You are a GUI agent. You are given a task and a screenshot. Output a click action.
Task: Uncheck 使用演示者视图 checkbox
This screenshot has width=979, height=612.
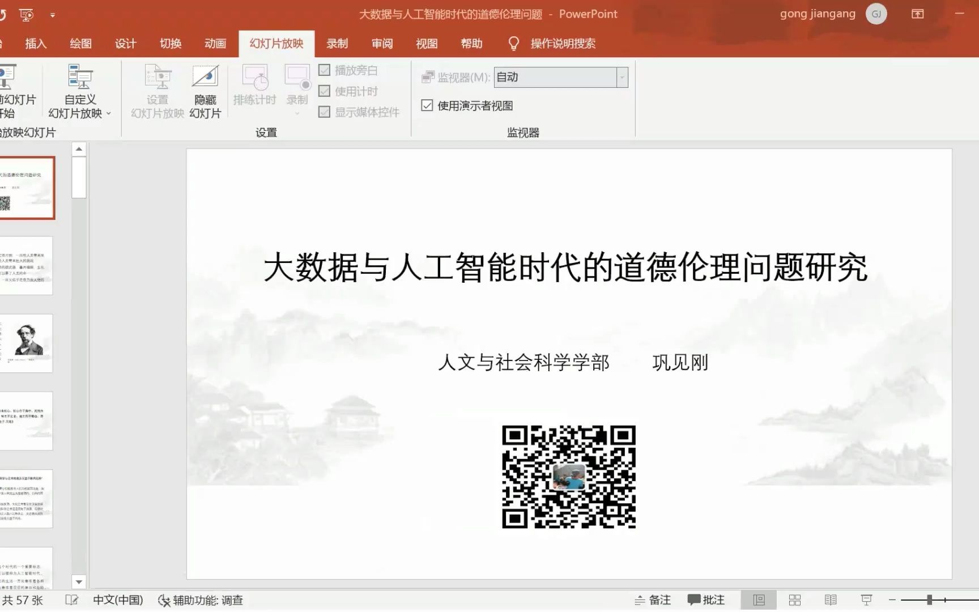click(x=427, y=105)
